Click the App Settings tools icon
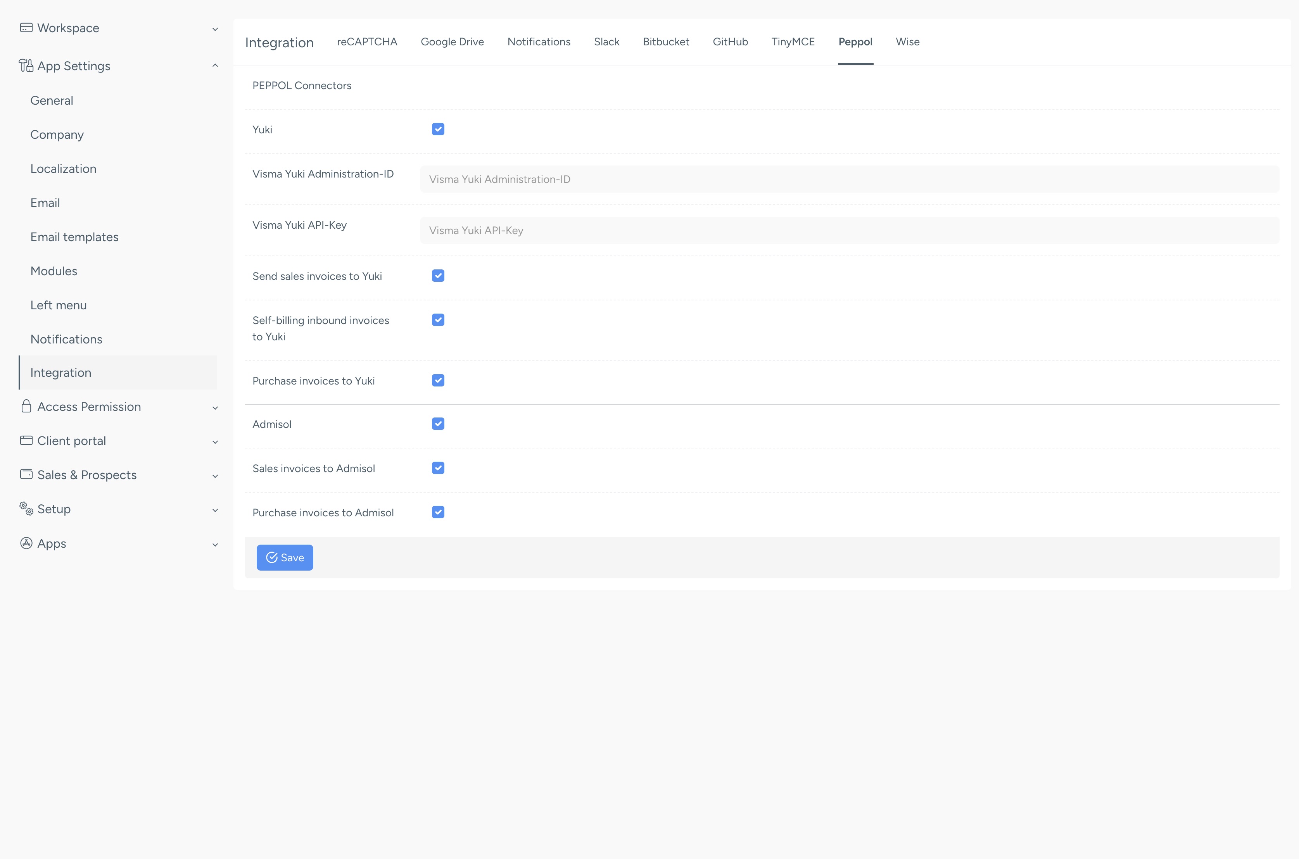This screenshot has height=859, width=1299. pyautogui.click(x=26, y=66)
